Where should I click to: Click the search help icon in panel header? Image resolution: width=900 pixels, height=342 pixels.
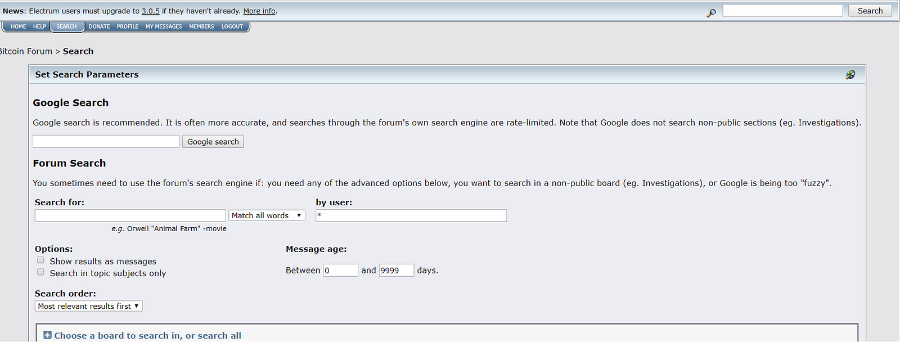point(850,75)
